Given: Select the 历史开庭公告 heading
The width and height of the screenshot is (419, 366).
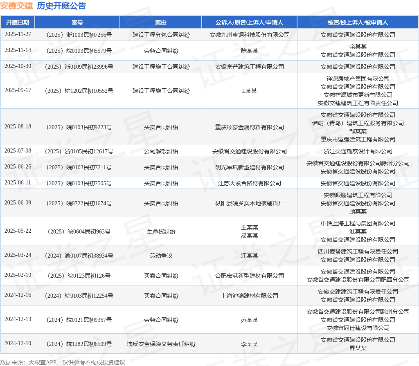Looking at the screenshot, I should (x=61, y=6).
